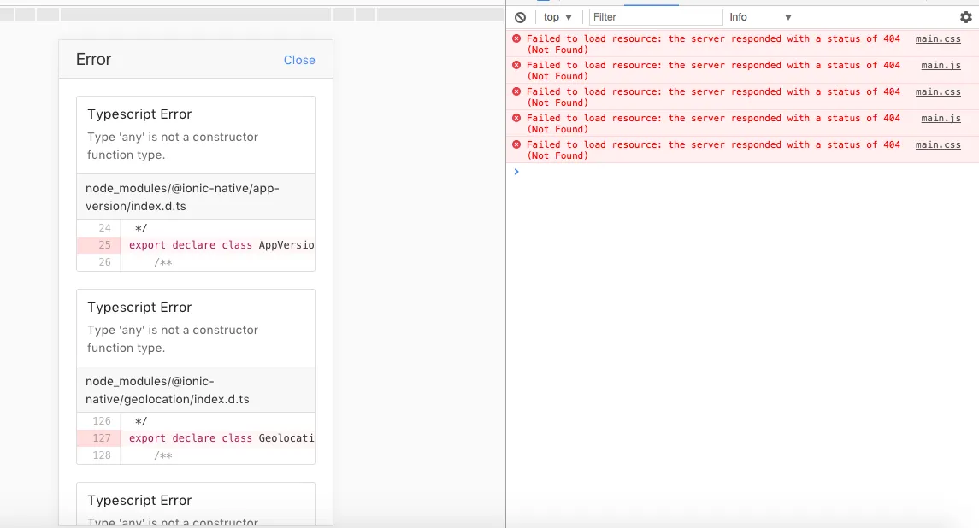Select geolocation/index.d.ts file path text
The width and height of the screenshot is (979, 528).
168,390
